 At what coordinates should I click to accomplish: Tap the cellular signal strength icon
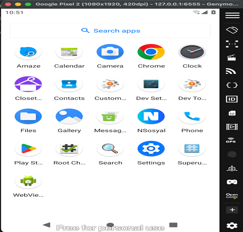pyautogui.click(x=205, y=12)
